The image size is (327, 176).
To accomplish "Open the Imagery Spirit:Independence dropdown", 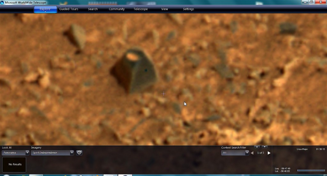I will click(x=72, y=153).
